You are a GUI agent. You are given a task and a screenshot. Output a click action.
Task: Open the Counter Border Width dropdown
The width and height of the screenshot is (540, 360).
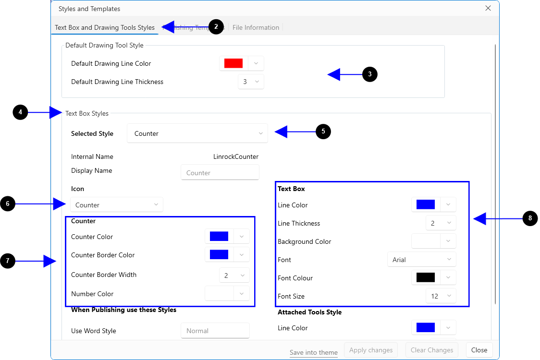click(234, 275)
